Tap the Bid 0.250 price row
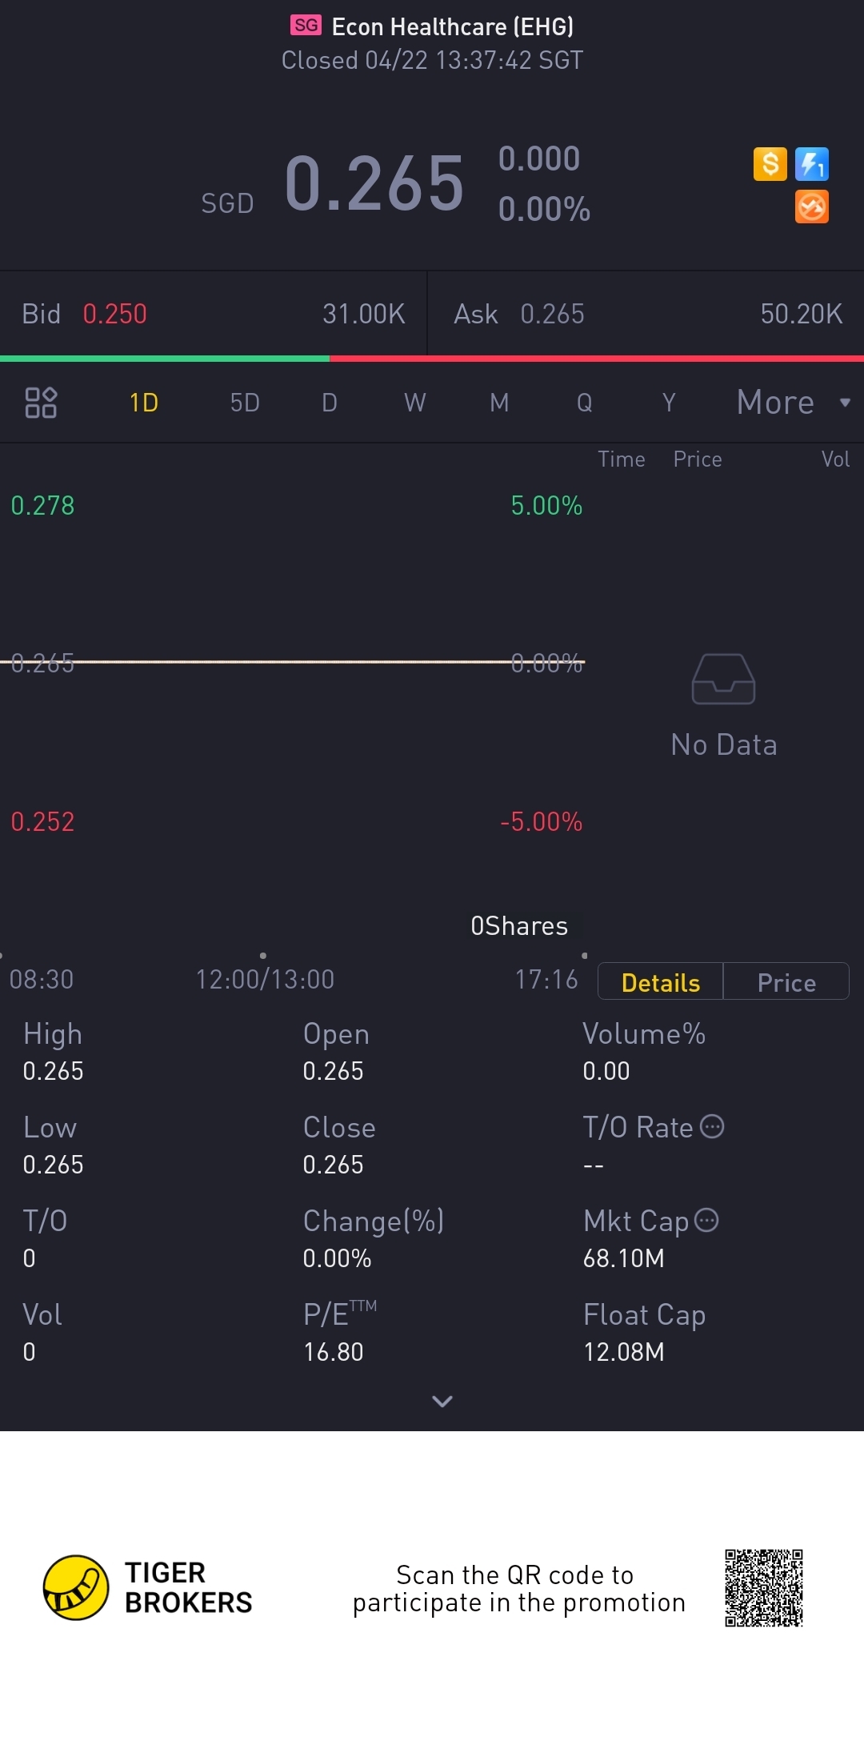This screenshot has height=1745, width=864. (214, 314)
